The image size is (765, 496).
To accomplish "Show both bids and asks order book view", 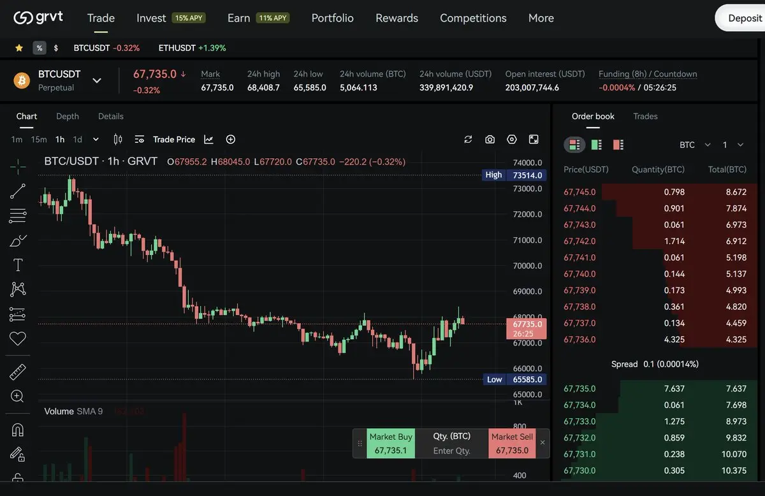I will (x=574, y=145).
